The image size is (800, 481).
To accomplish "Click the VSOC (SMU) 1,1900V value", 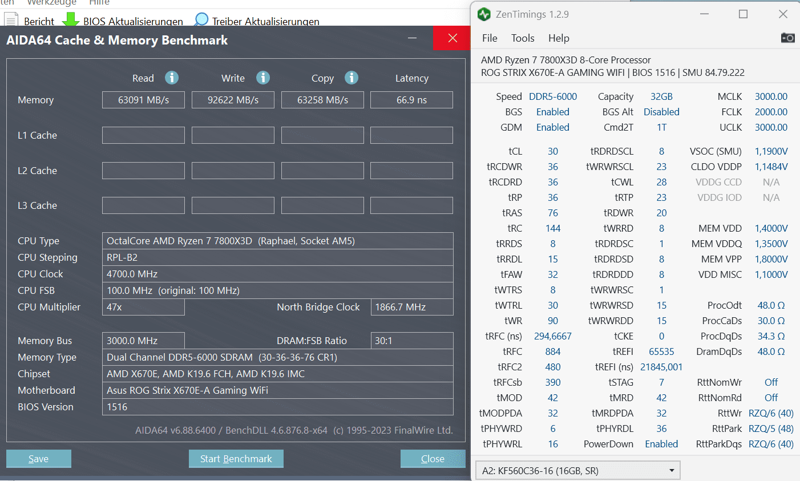I will pos(771,151).
